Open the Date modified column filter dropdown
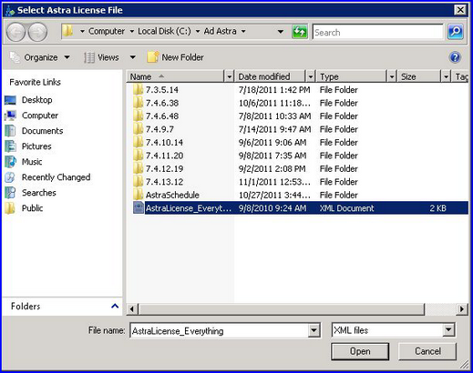 [x=311, y=76]
